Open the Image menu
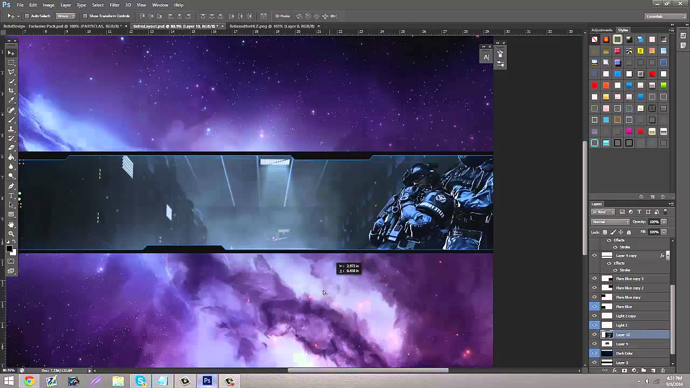The width and height of the screenshot is (690, 388). [49, 5]
